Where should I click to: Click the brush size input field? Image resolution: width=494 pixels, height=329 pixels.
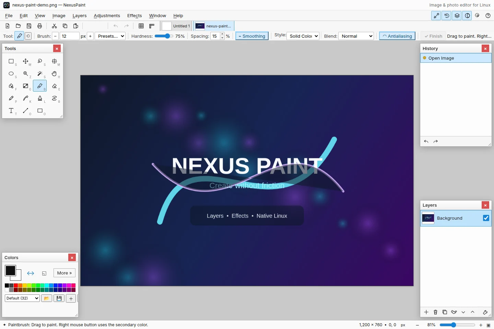click(x=70, y=36)
